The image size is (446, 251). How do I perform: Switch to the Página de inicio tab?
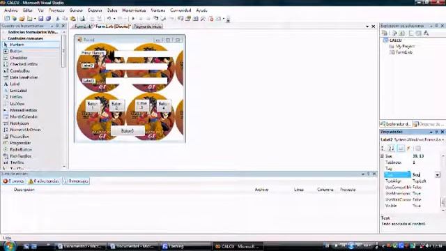tap(148, 26)
